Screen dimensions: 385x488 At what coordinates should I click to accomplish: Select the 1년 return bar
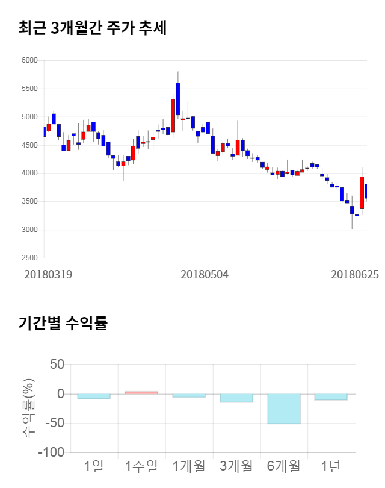(x=331, y=396)
